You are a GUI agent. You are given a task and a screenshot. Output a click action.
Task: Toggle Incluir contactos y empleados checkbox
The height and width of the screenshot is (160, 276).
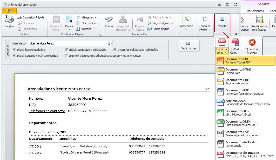pos(66,50)
